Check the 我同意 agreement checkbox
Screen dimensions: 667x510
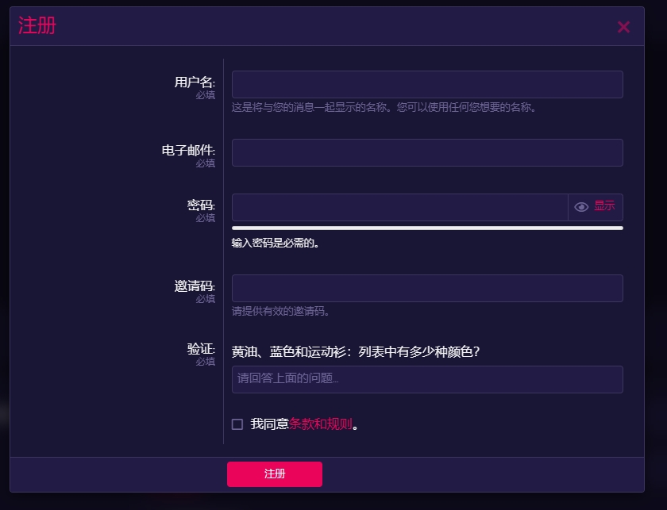(x=237, y=424)
